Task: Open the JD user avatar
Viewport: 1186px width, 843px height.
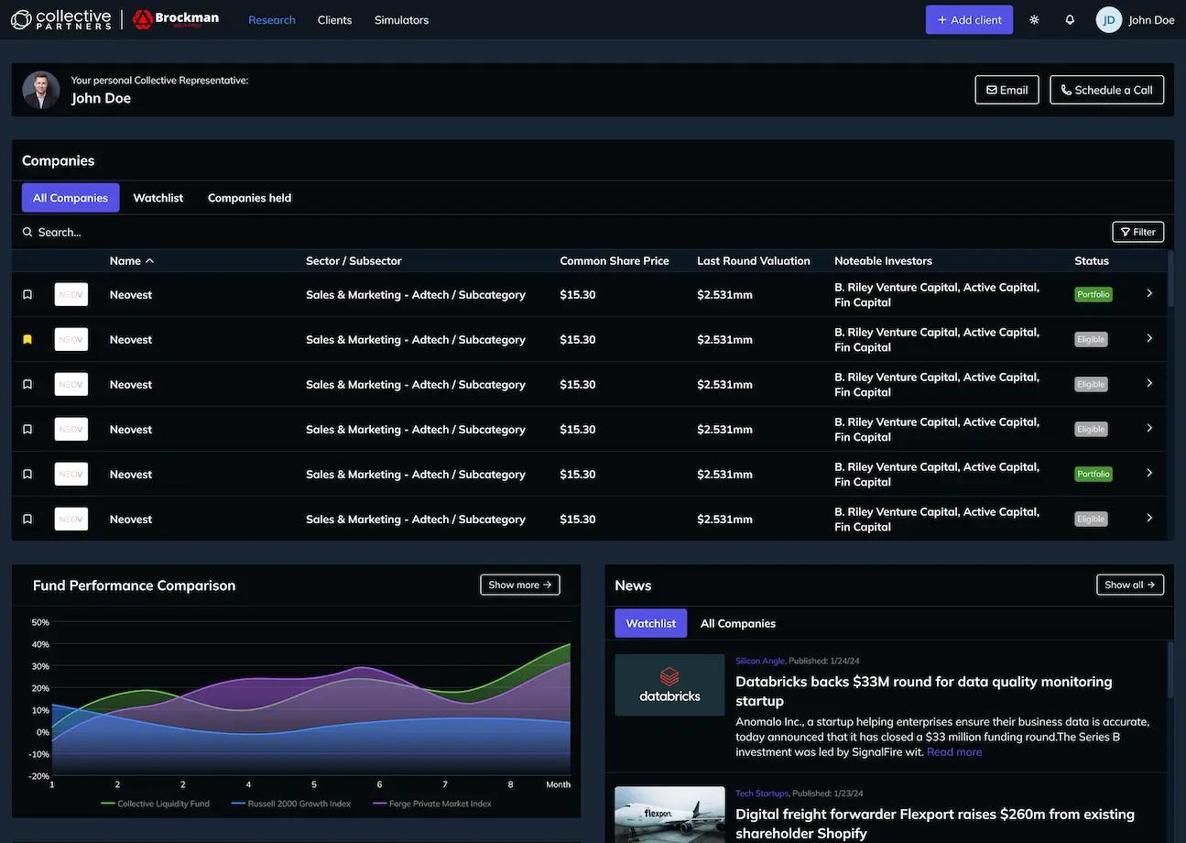Action: click(1109, 20)
